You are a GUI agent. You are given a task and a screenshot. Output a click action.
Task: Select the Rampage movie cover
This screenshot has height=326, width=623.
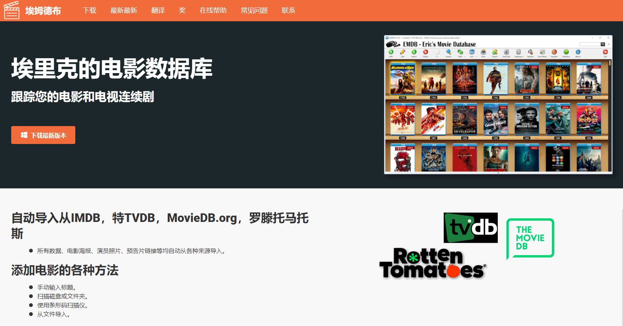click(x=527, y=79)
